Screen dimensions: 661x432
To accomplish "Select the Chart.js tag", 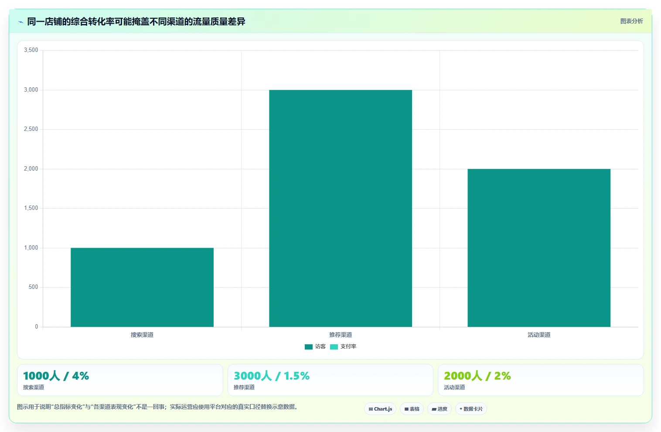I will 380,409.
